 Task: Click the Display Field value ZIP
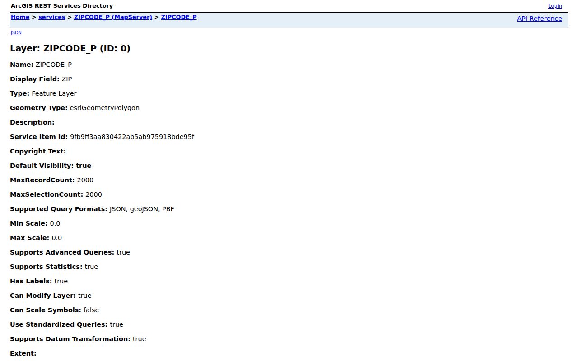pyautogui.click(x=67, y=79)
